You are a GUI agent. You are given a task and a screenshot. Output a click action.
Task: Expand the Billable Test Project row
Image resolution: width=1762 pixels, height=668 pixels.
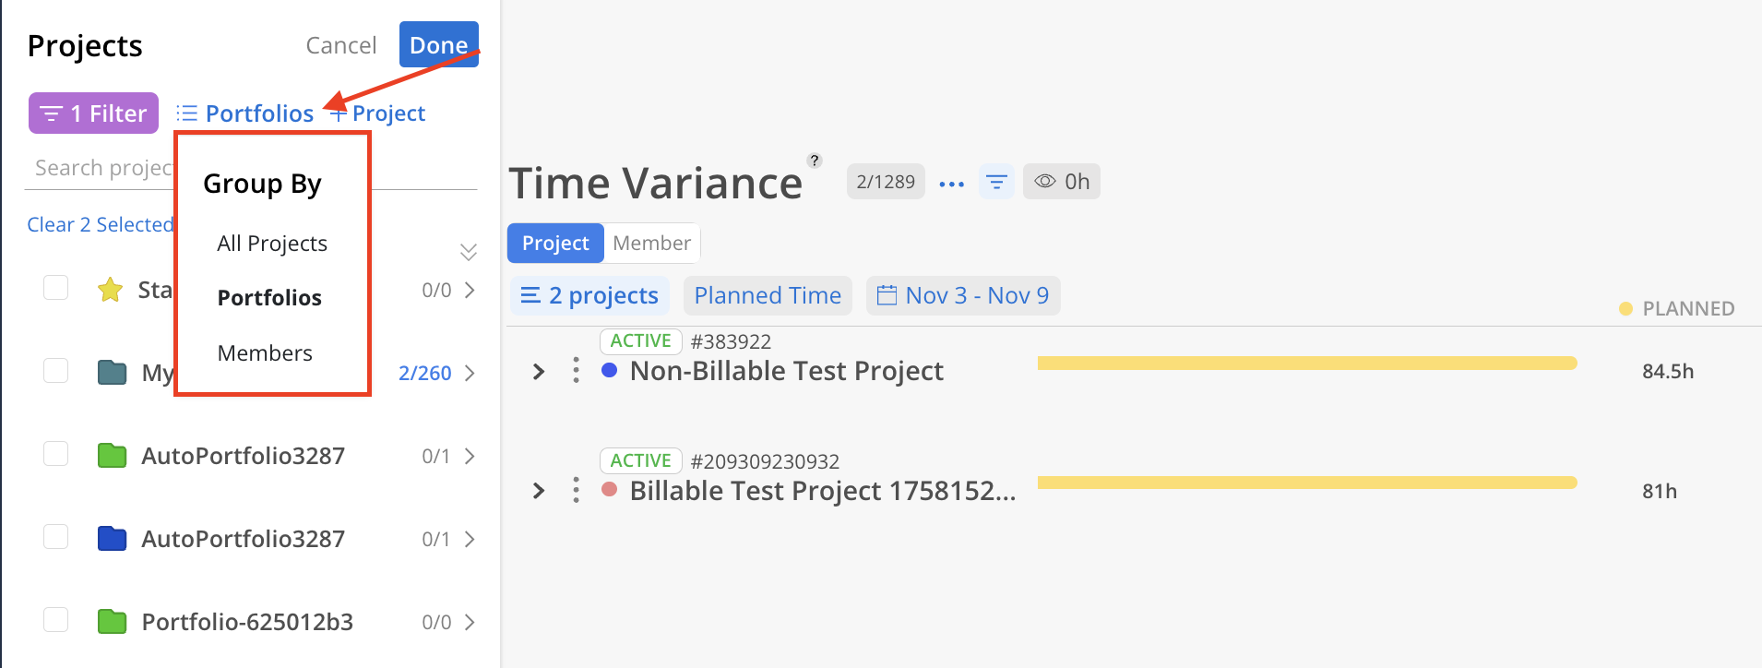point(539,491)
